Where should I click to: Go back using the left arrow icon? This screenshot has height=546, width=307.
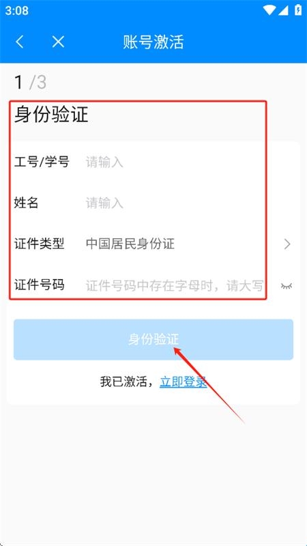click(20, 42)
